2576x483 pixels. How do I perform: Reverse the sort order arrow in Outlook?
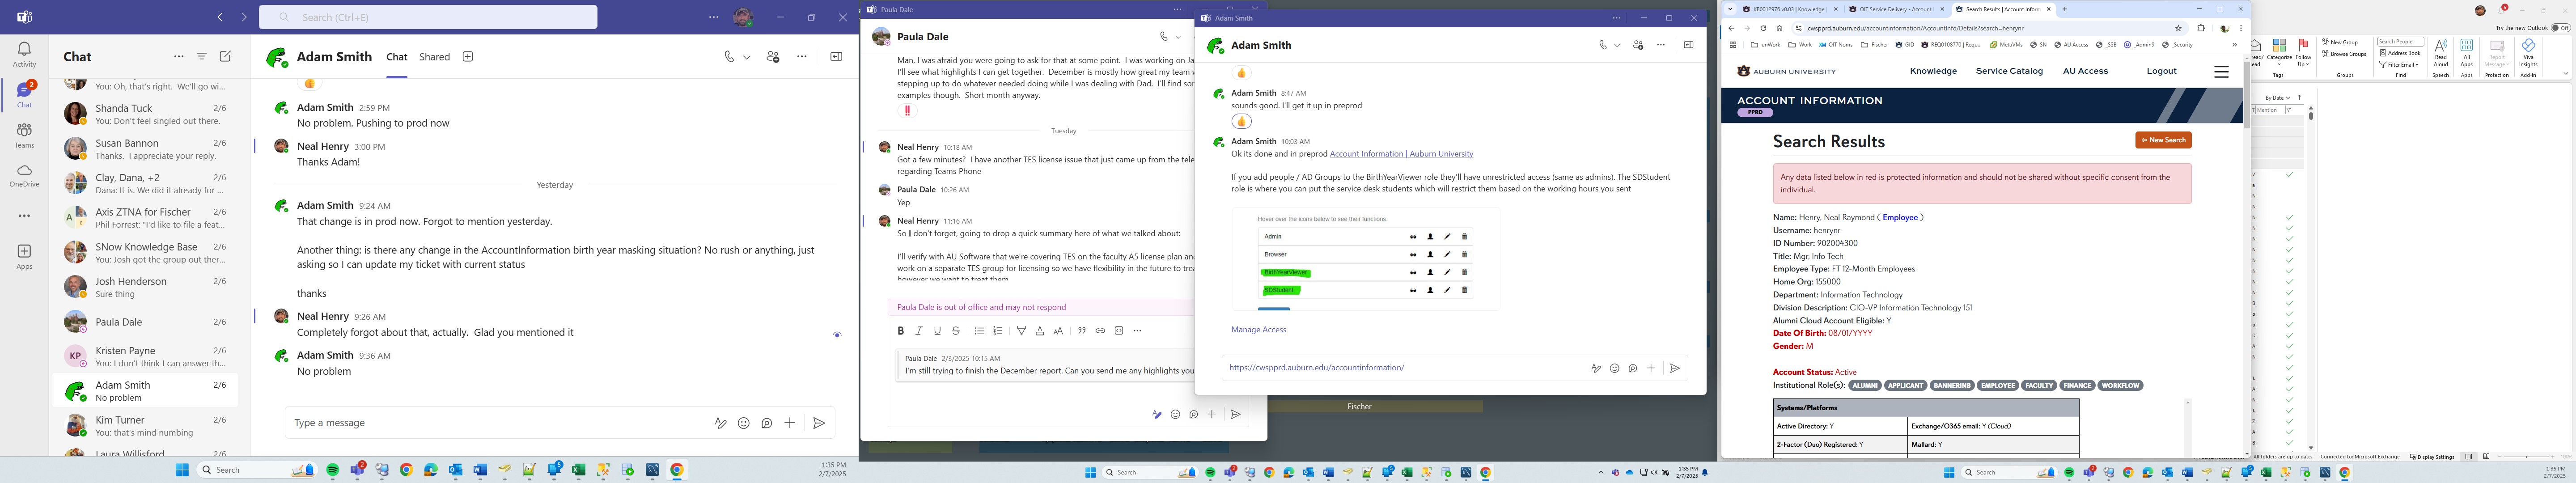tap(2299, 97)
